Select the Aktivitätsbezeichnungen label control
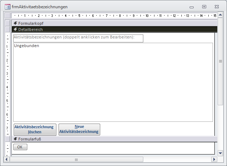The height and width of the screenshot is (166, 227). click(x=78, y=38)
